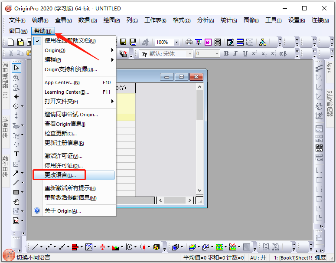Select the Arrow drawing tool
This screenshot has width=336, height=263.
pos(16,173)
